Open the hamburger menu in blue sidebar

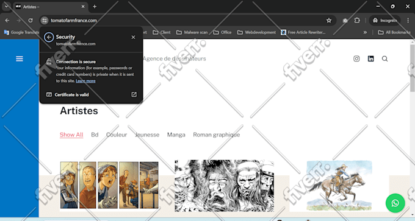[x=20, y=58]
